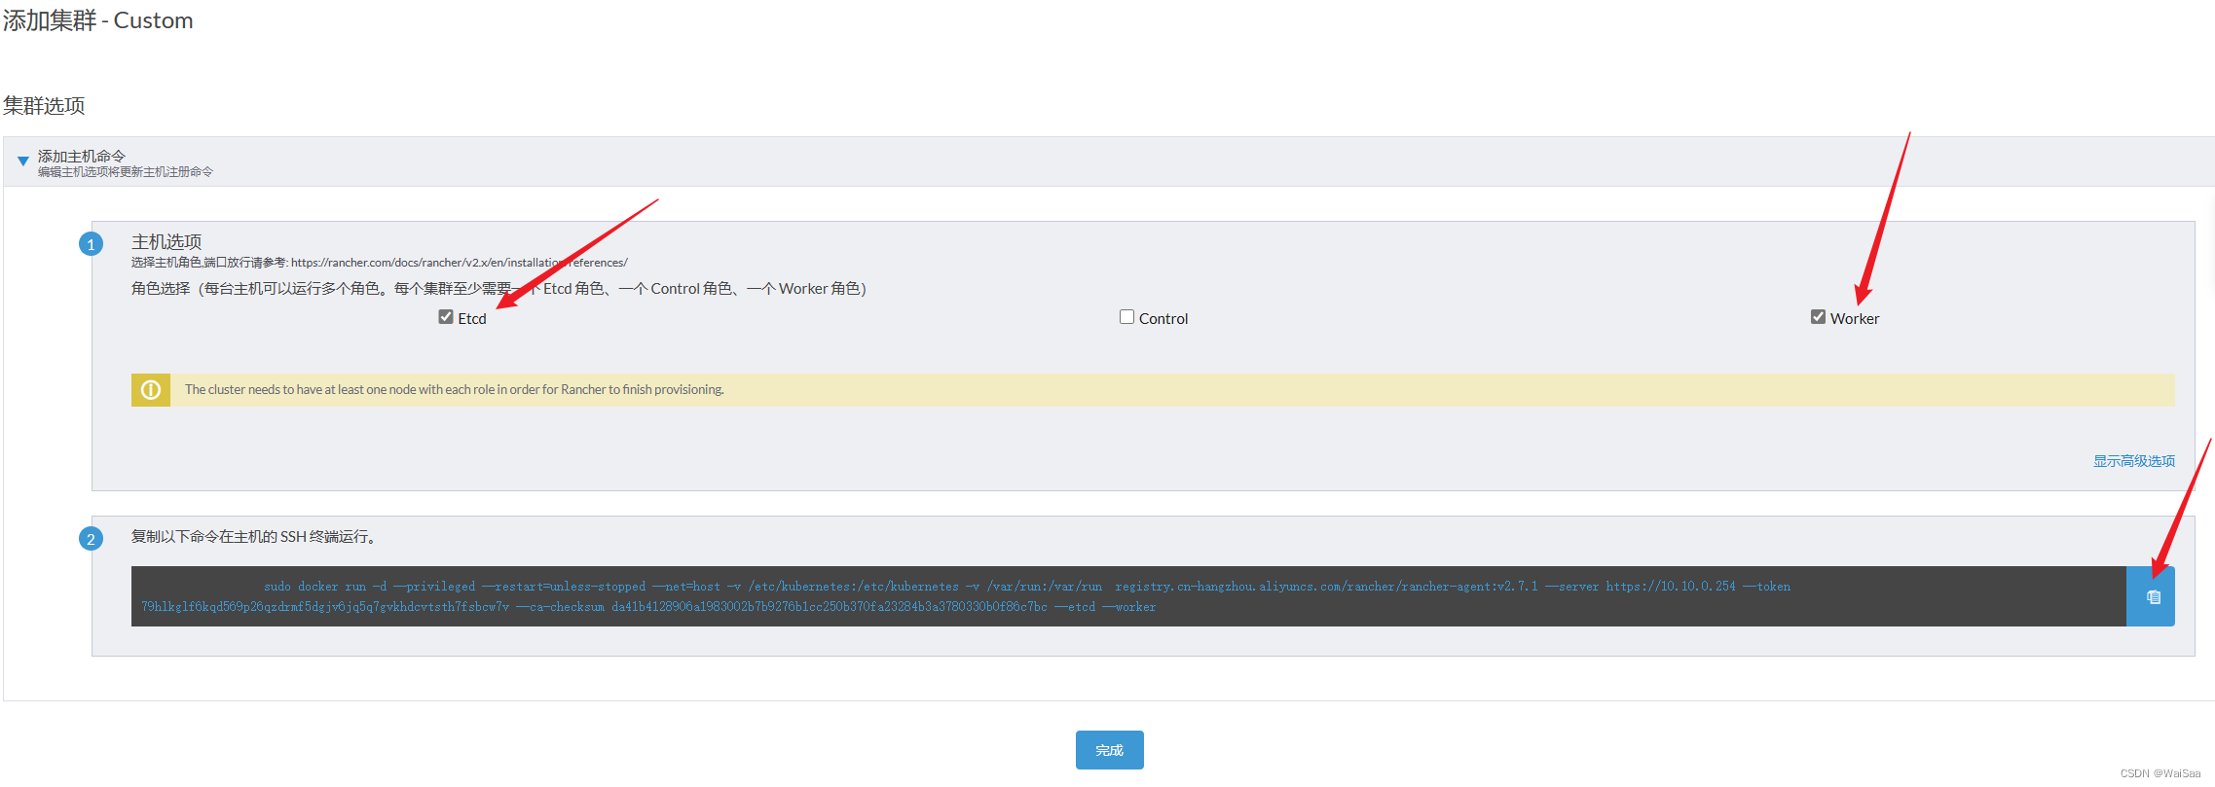Click the 主机选项 heading
The width and height of the screenshot is (2215, 787).
point(166,241)
